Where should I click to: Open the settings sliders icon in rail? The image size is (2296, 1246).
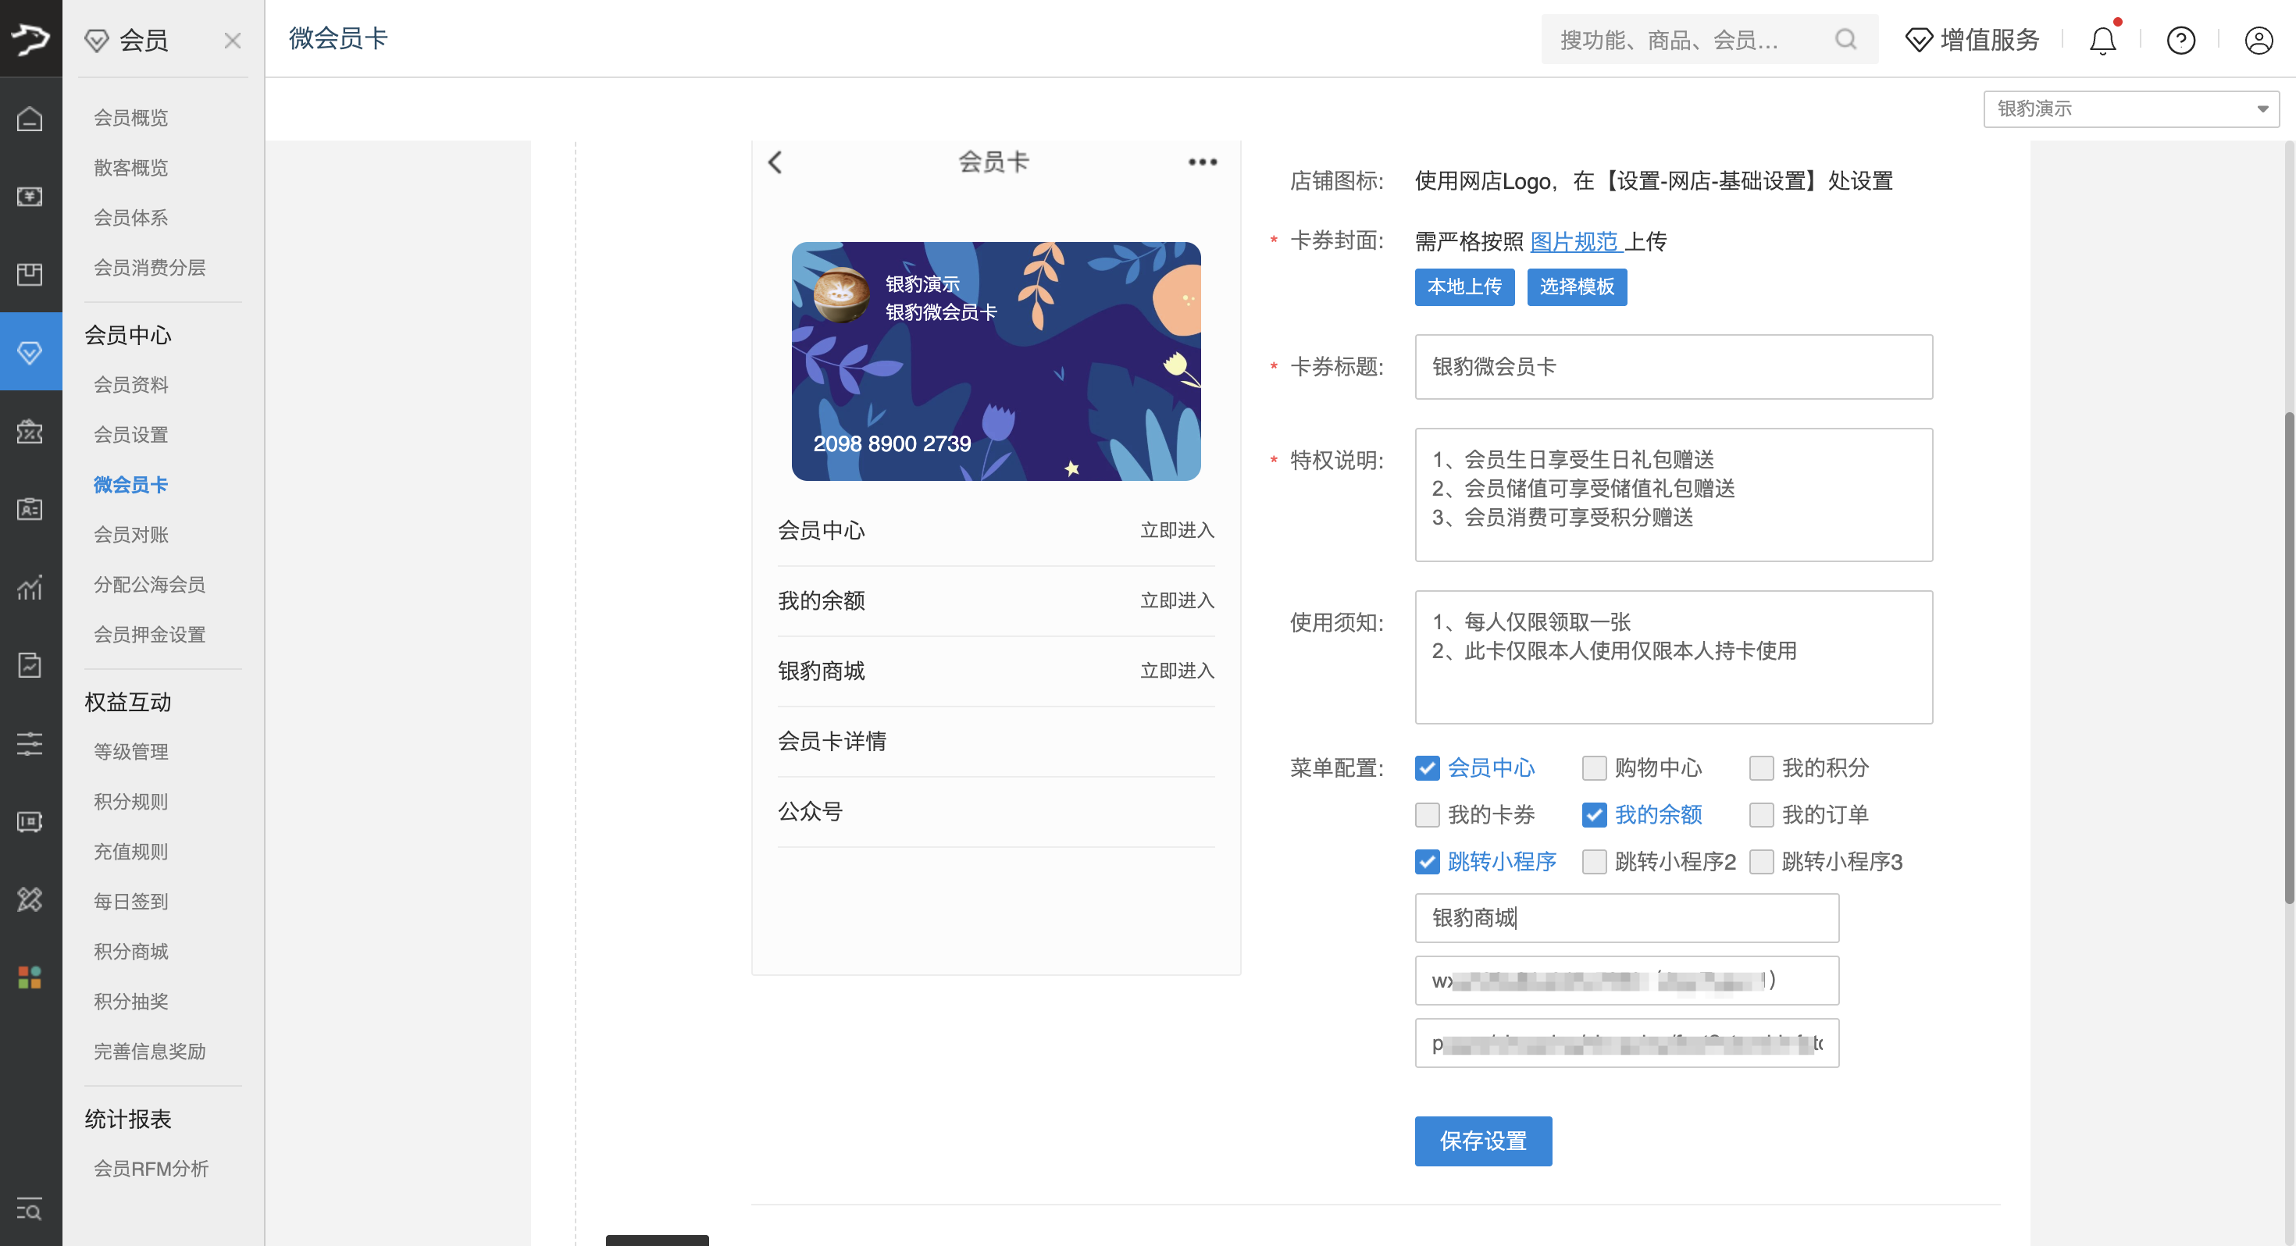click(x=30, y=743)
